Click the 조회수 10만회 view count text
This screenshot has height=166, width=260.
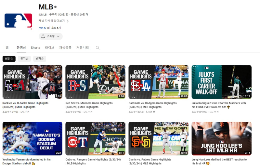point(136,112)
